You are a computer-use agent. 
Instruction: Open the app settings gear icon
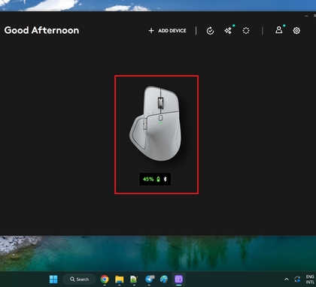tap(296, 31)
